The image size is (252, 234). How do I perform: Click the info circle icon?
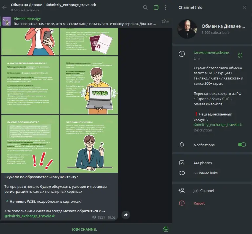coord(182,54)
